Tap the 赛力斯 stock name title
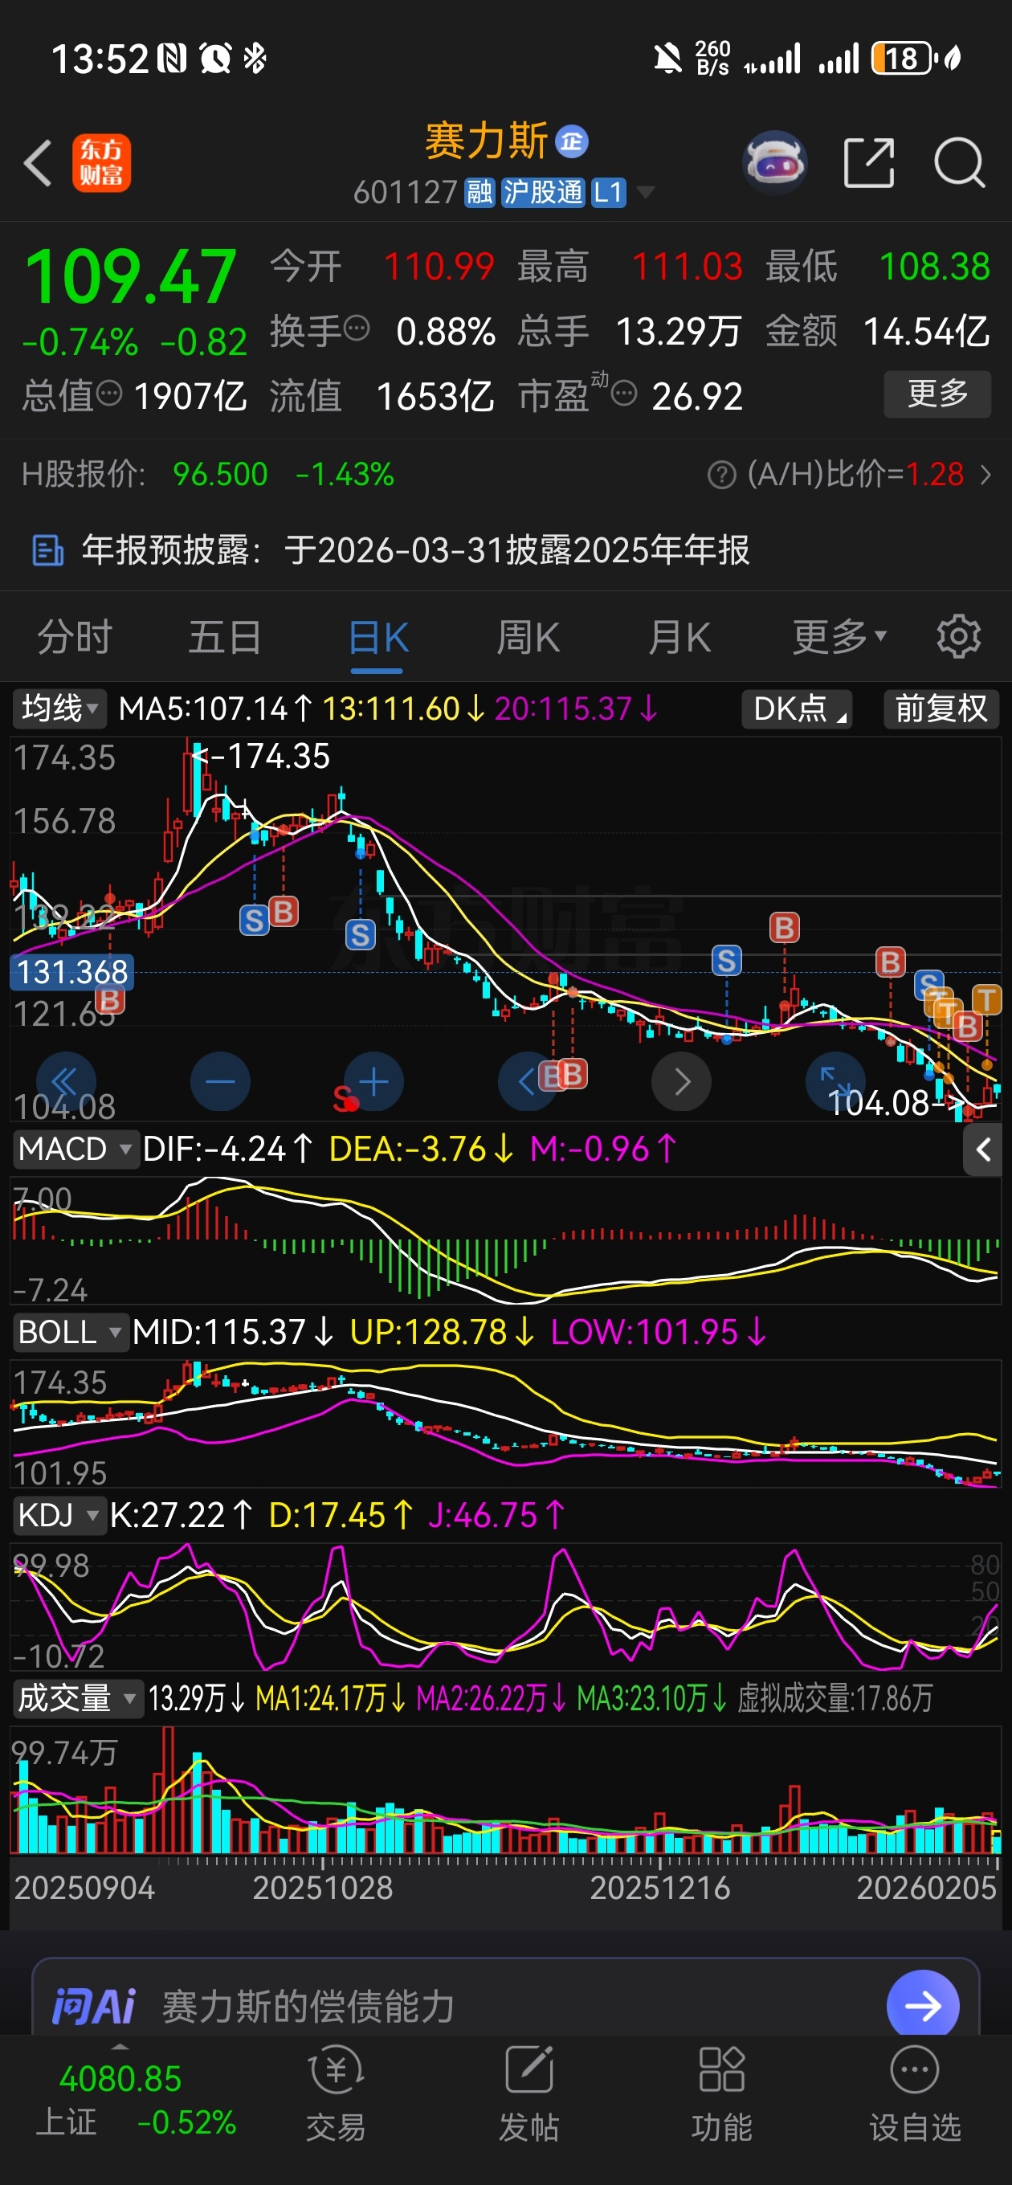This screenshot has width=1012, height=2185. pyautogui.click(x=486, y=141)
